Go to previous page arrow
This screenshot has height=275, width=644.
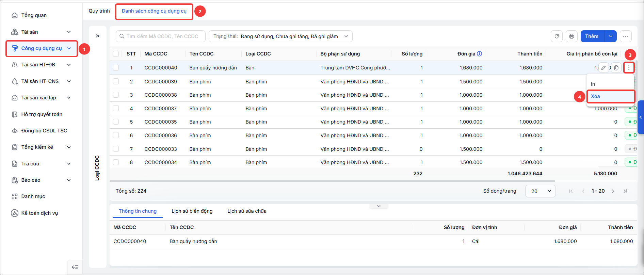pyautogui.click(x=583, y=191)
